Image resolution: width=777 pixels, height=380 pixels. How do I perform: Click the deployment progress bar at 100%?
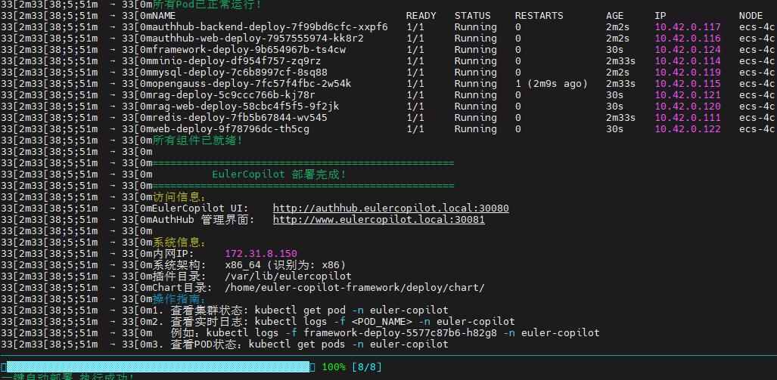coord(158,367)
